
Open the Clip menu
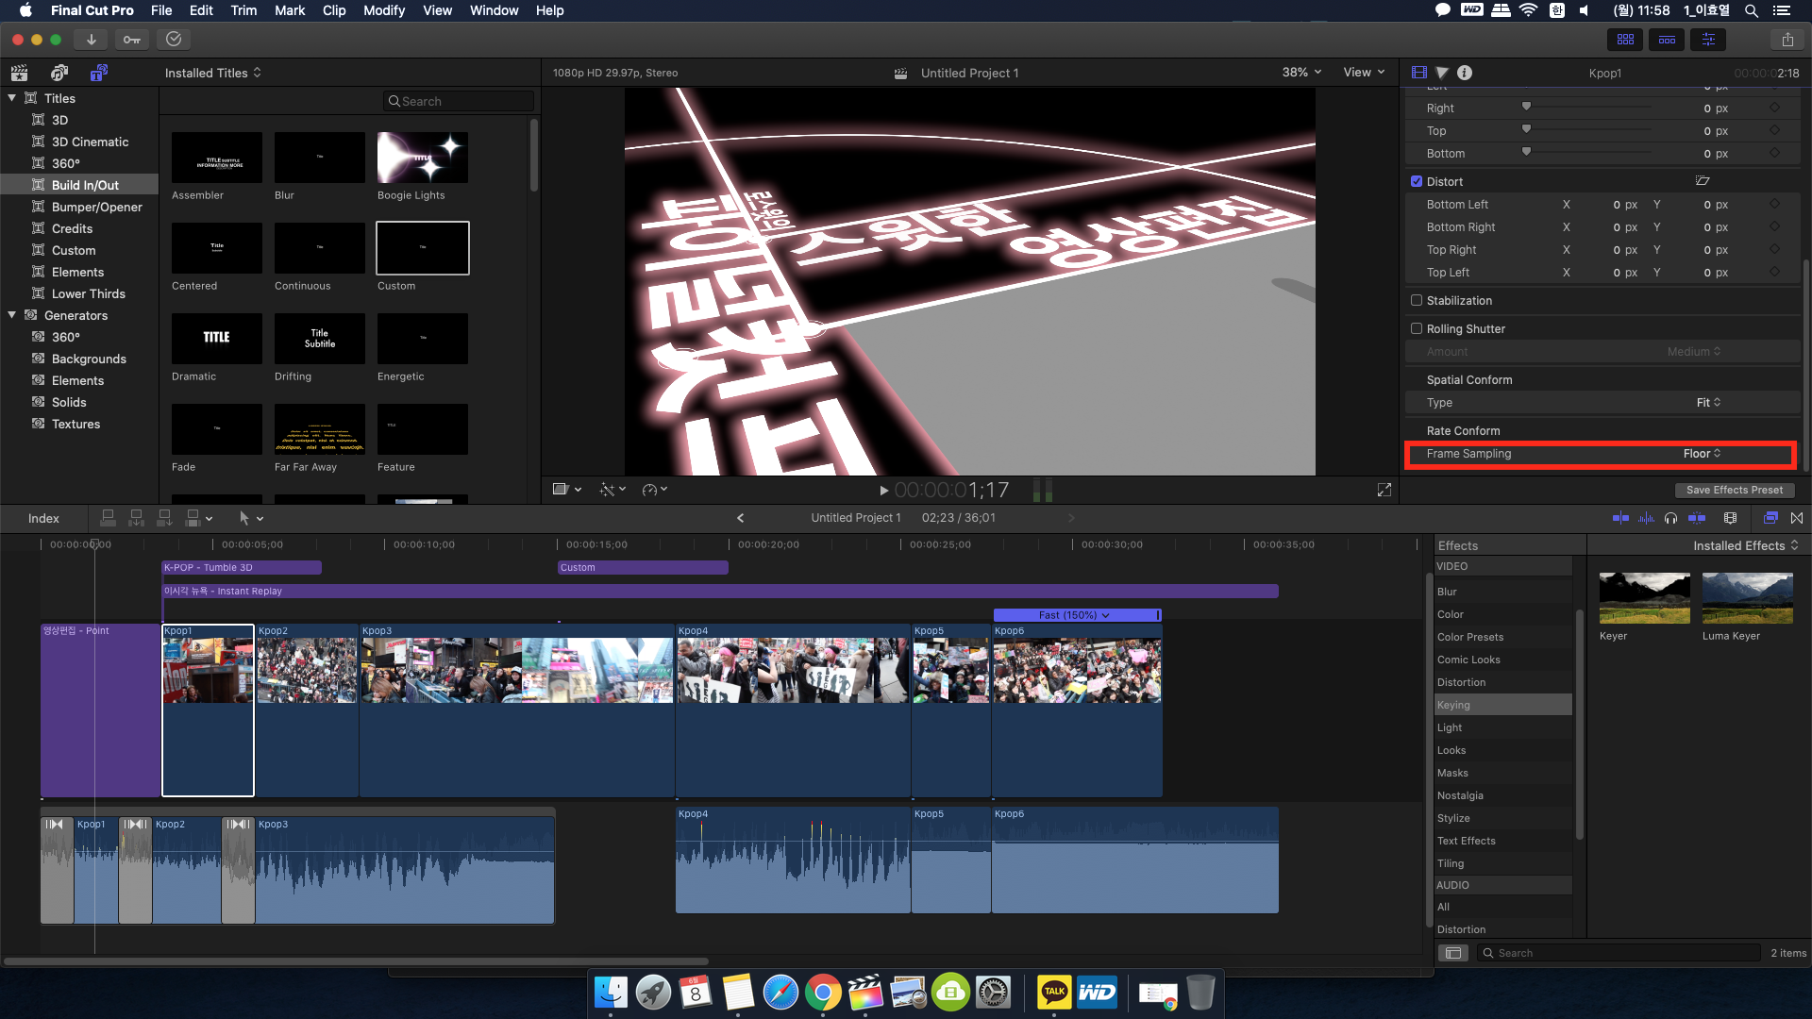point(333,10)
